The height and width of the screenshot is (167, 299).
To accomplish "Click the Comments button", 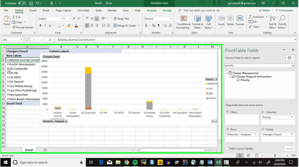I will (285, 11).
